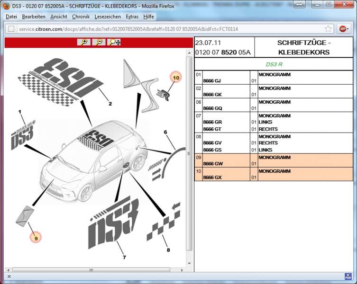The image size is (357, 284).
Task: Open the Chronik menu
Action: pyautogui.click(x=81, y=17)
